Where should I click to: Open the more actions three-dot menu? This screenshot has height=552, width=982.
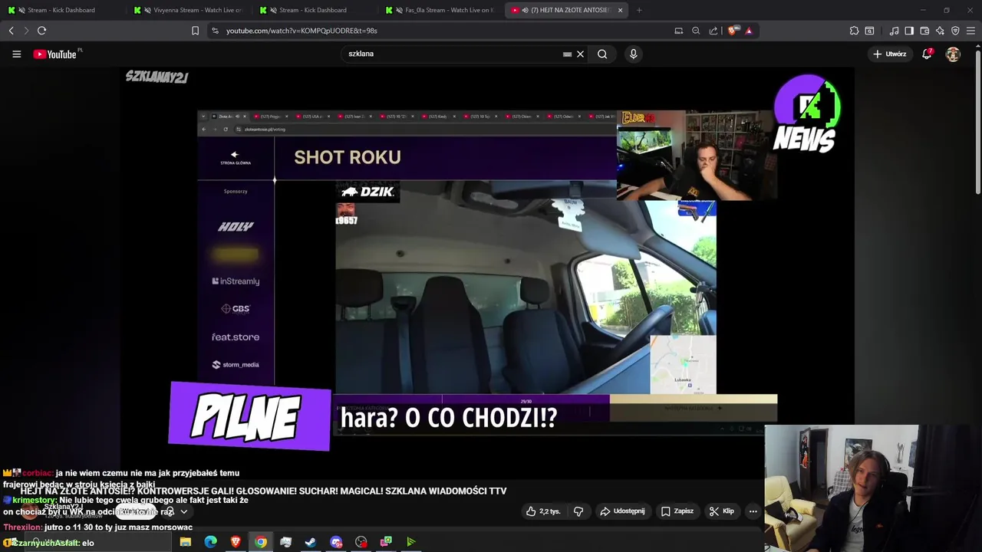[753, 511]
